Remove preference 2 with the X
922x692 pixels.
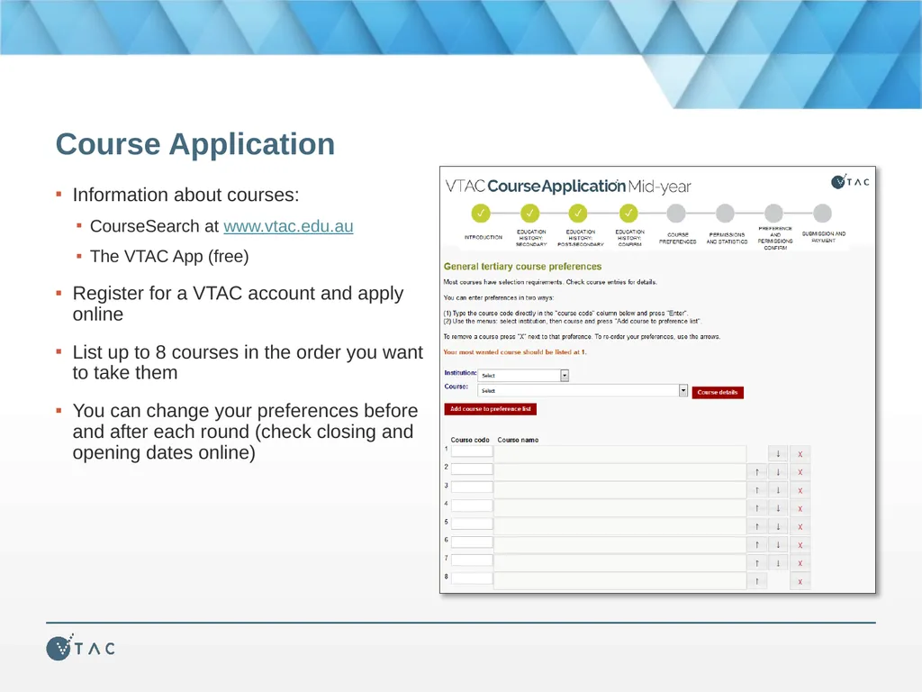(800, 472)
